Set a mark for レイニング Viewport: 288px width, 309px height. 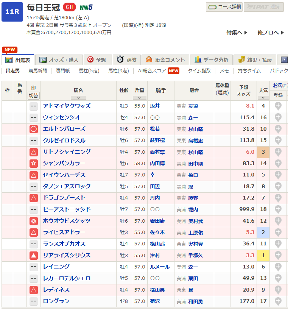(x=33, y=267)
